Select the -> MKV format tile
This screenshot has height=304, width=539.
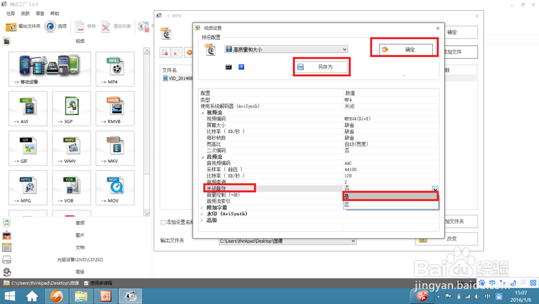(x=115, y=148)
